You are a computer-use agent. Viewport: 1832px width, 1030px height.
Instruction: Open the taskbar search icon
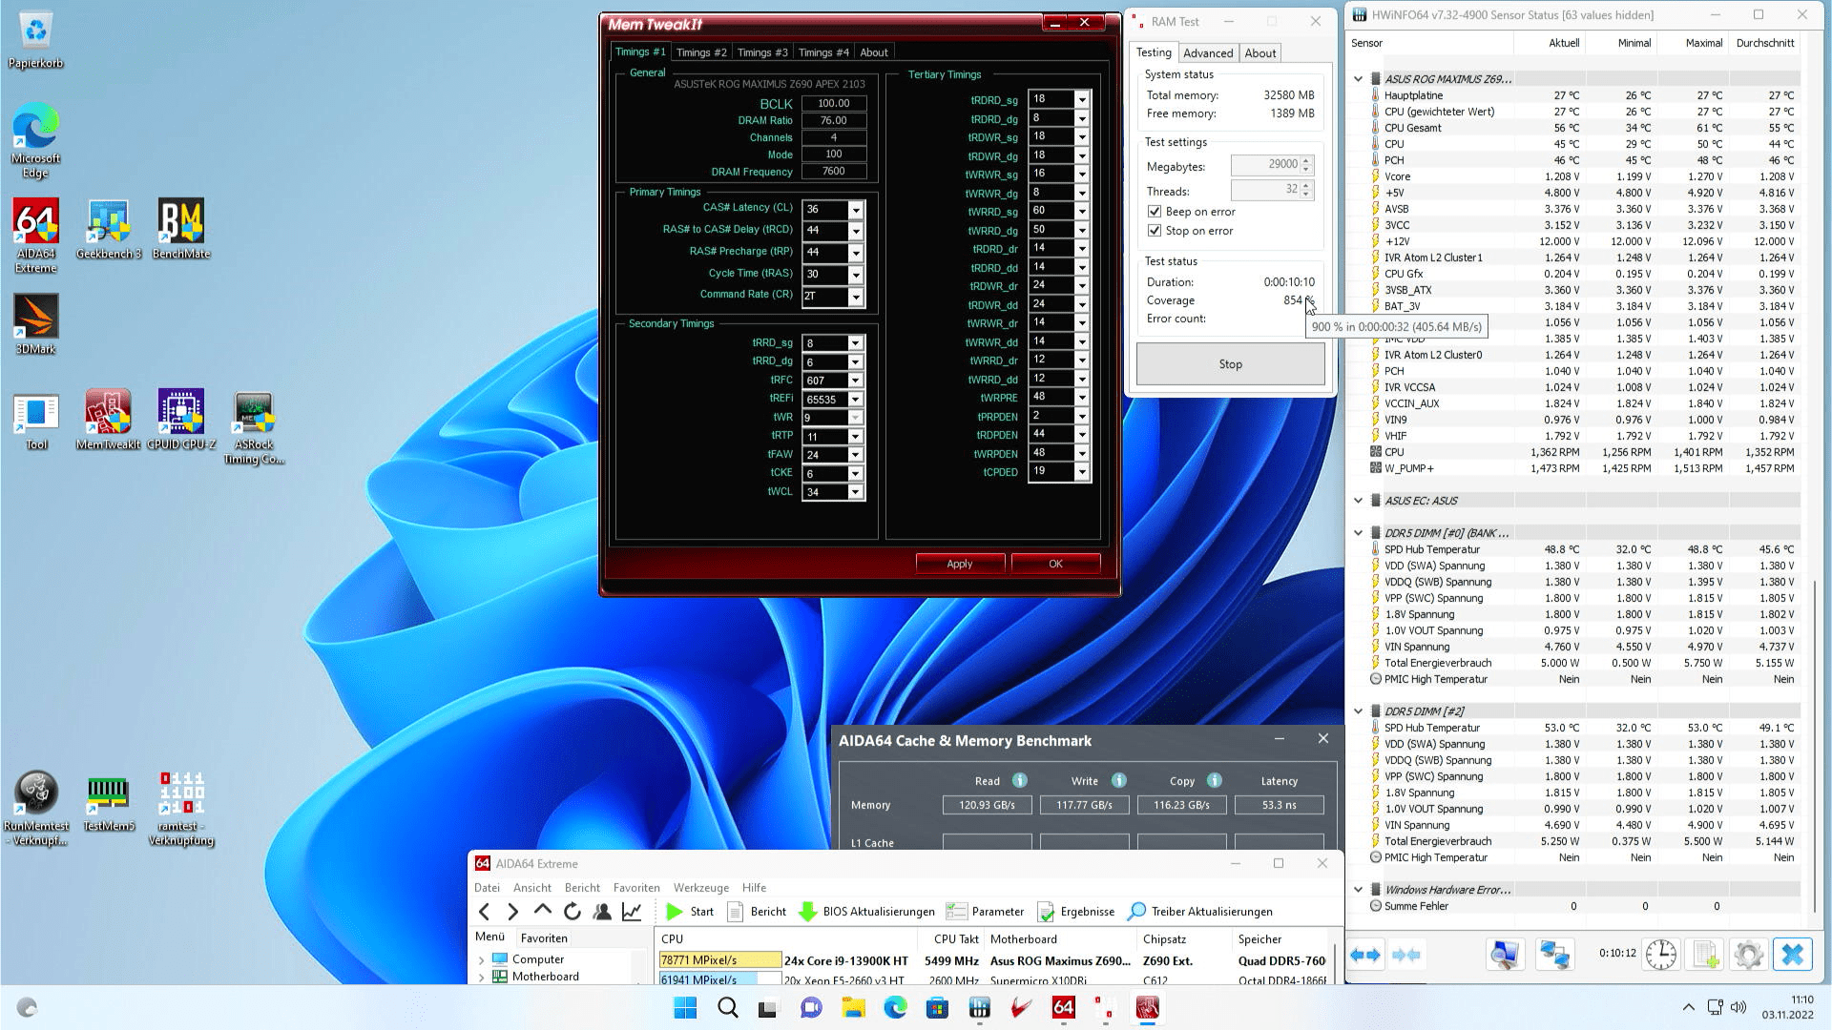pos(727,1008)
